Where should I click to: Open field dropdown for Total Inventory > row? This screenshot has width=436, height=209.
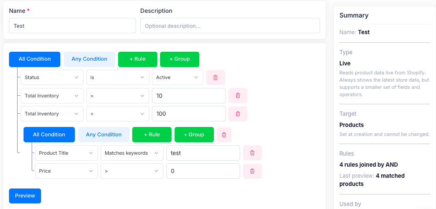click(52, 96)
